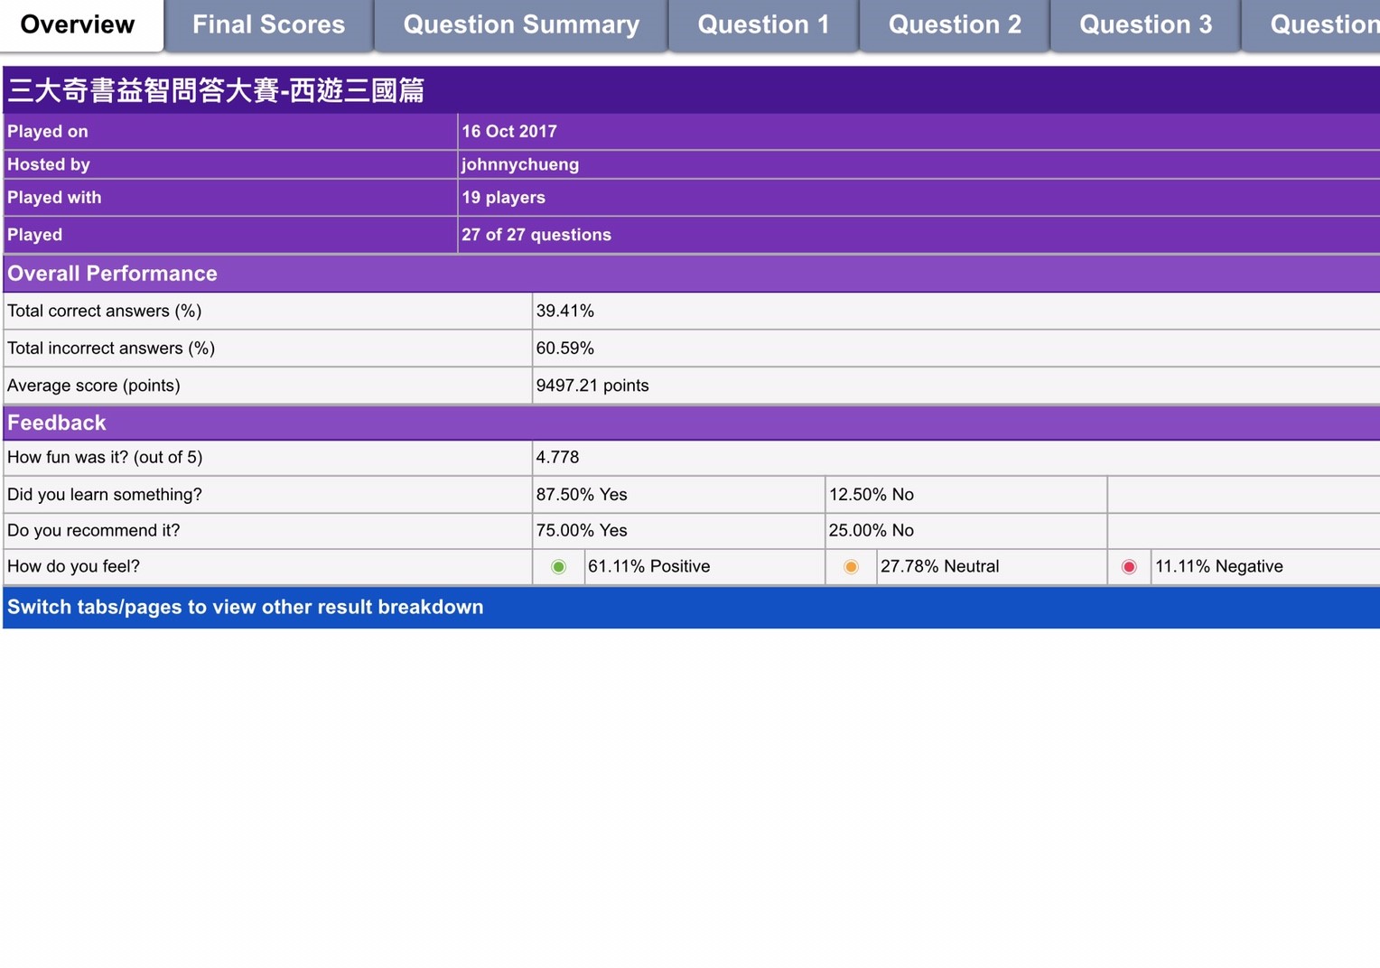The height and width of the screenshot is (968, 1380).
Task: Select the Question 2 tab
Action: pos(955,24)
